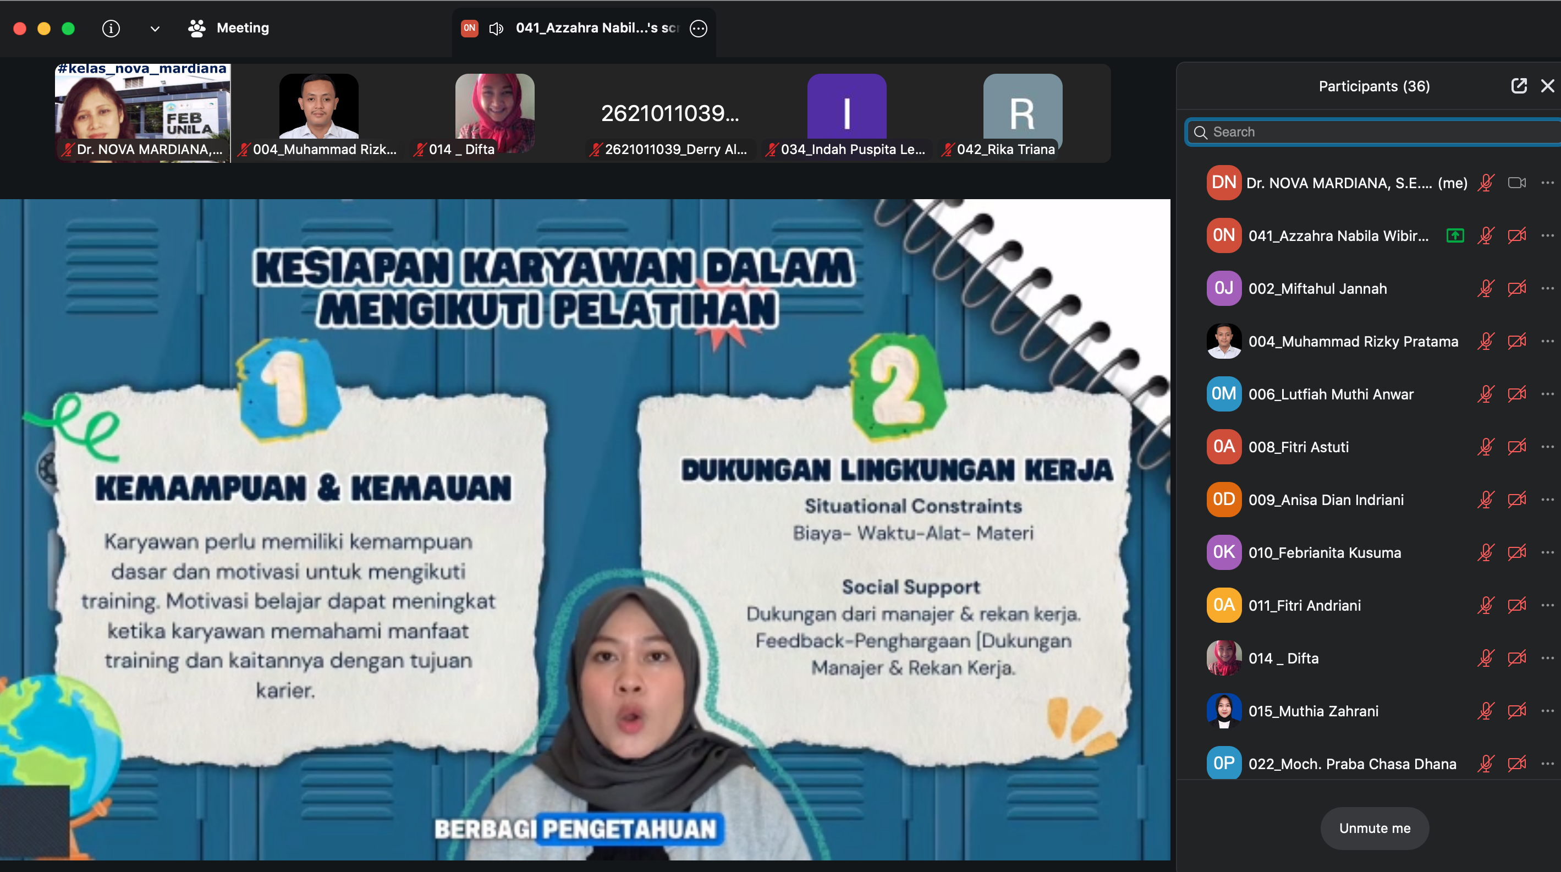The height and width of the screenshot is (872, 1561).
Task: Click the video-off icon for 004_Muhammad Rizky Pratama
Action: pos(1517,341)
